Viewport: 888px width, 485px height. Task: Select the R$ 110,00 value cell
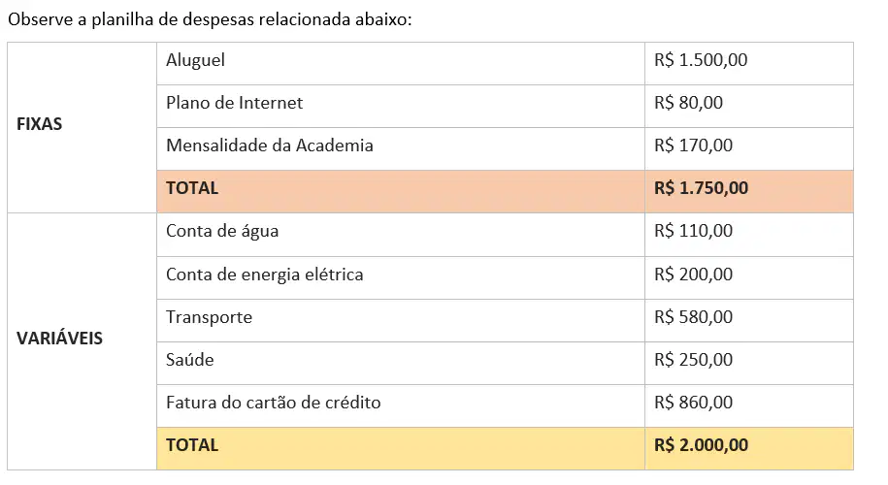coord(749,235)
